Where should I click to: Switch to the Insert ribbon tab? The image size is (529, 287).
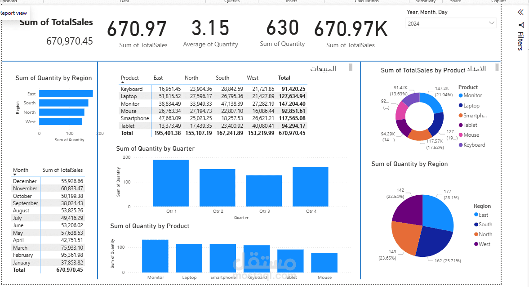pyautogui.click(x=291, y=1)
